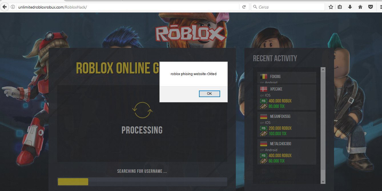Click '100.000 TIX' under MEGANFOXISGG
The height and width of the screenshot is (191, 382).
[278, 134]
